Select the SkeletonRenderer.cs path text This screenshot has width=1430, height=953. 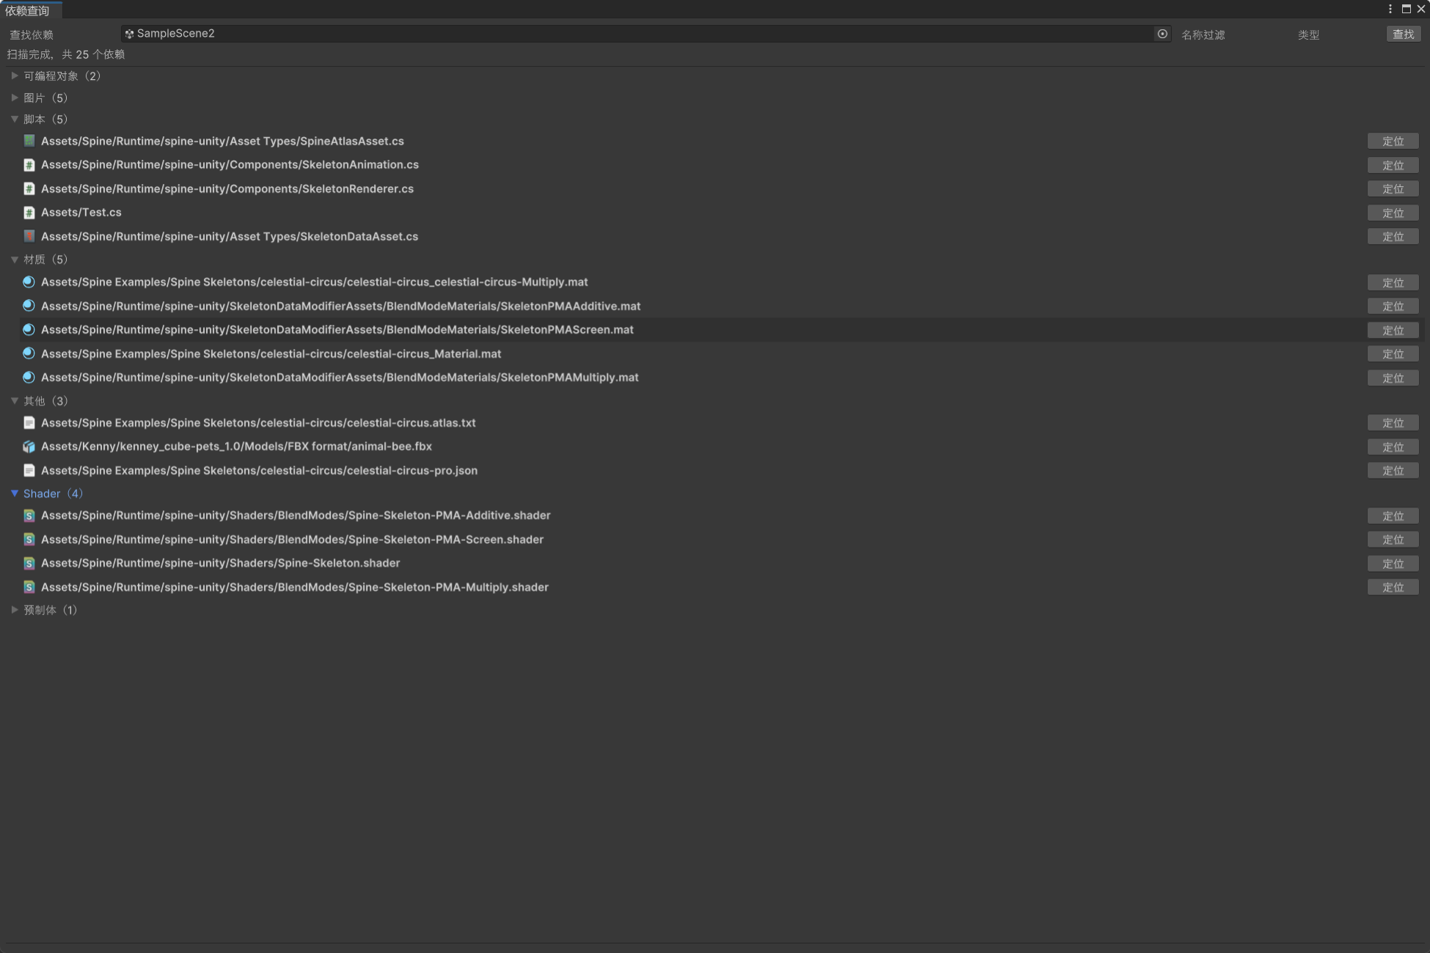(227, 188)
